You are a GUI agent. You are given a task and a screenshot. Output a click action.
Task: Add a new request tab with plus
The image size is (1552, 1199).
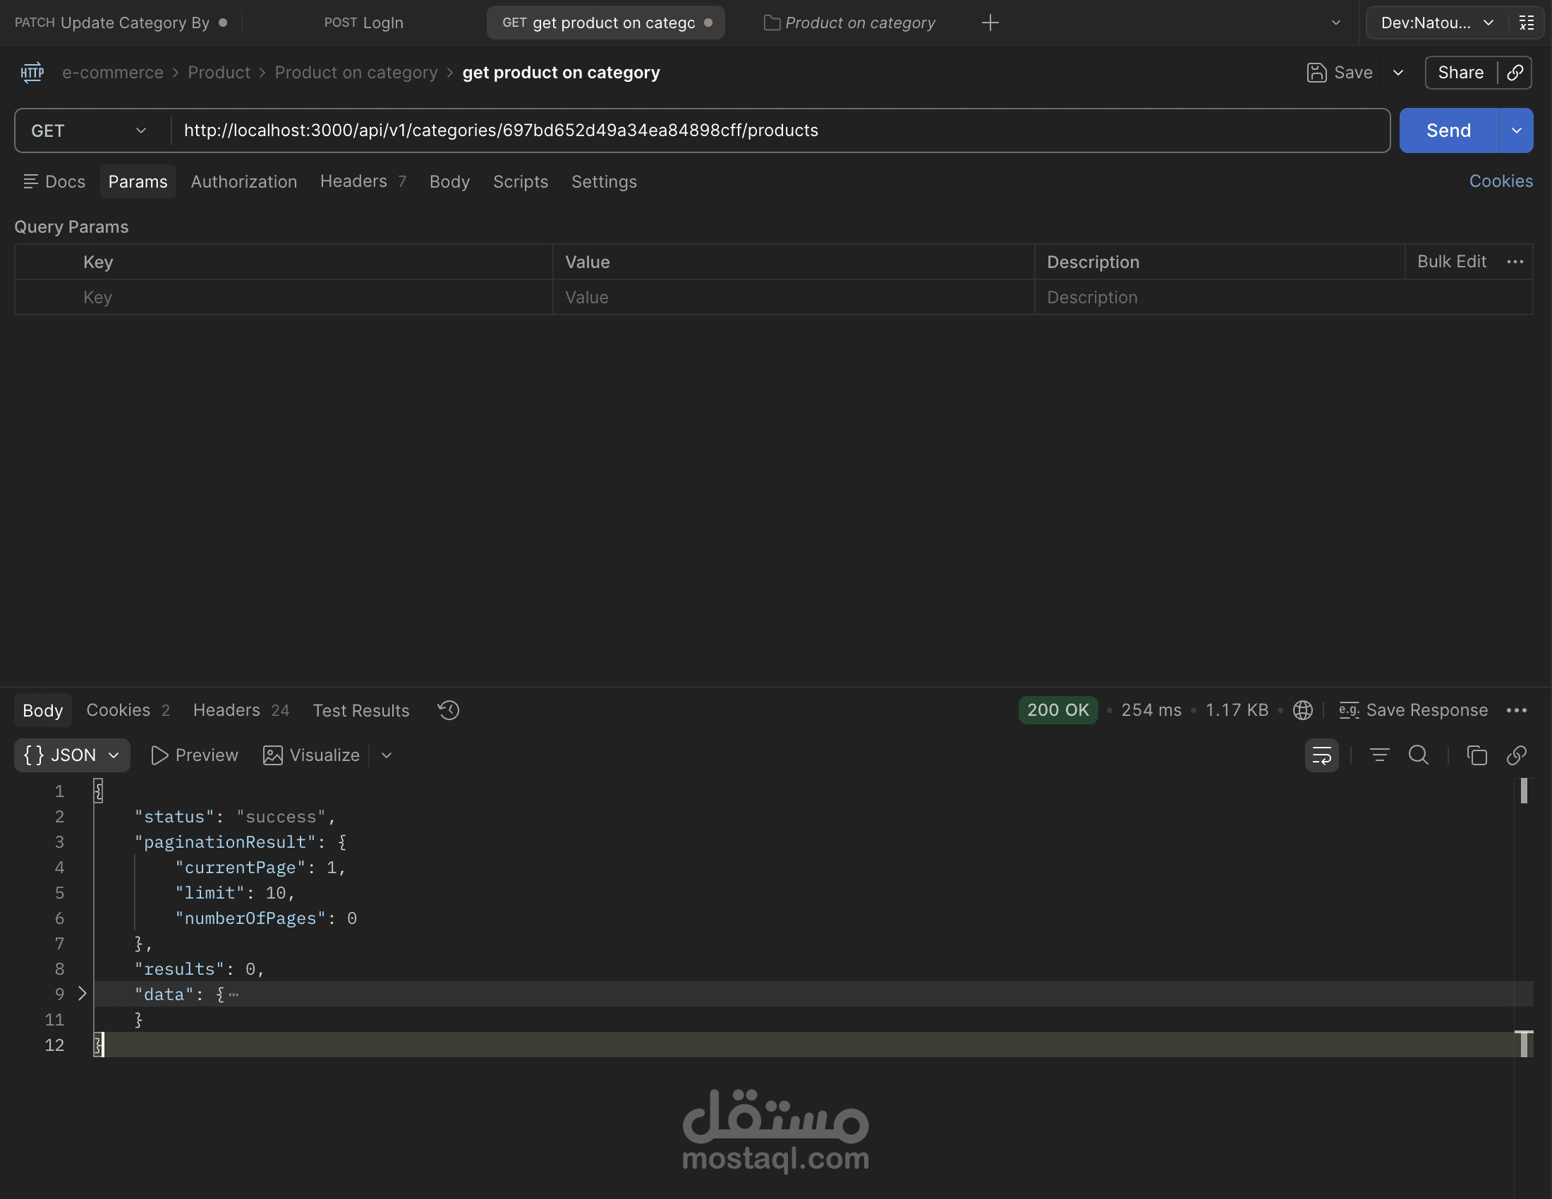(990, 23)
